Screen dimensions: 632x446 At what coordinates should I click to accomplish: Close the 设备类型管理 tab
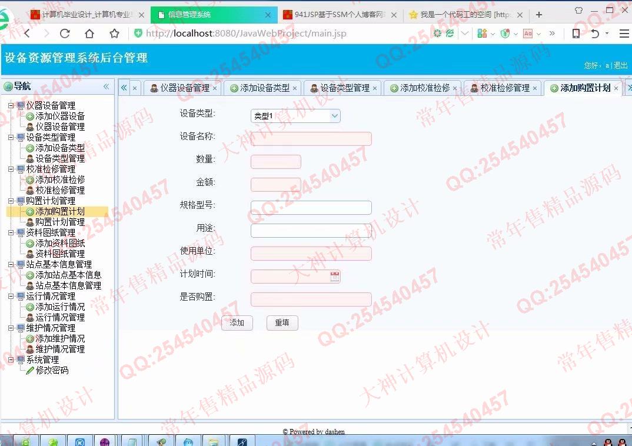click(375, 88)
